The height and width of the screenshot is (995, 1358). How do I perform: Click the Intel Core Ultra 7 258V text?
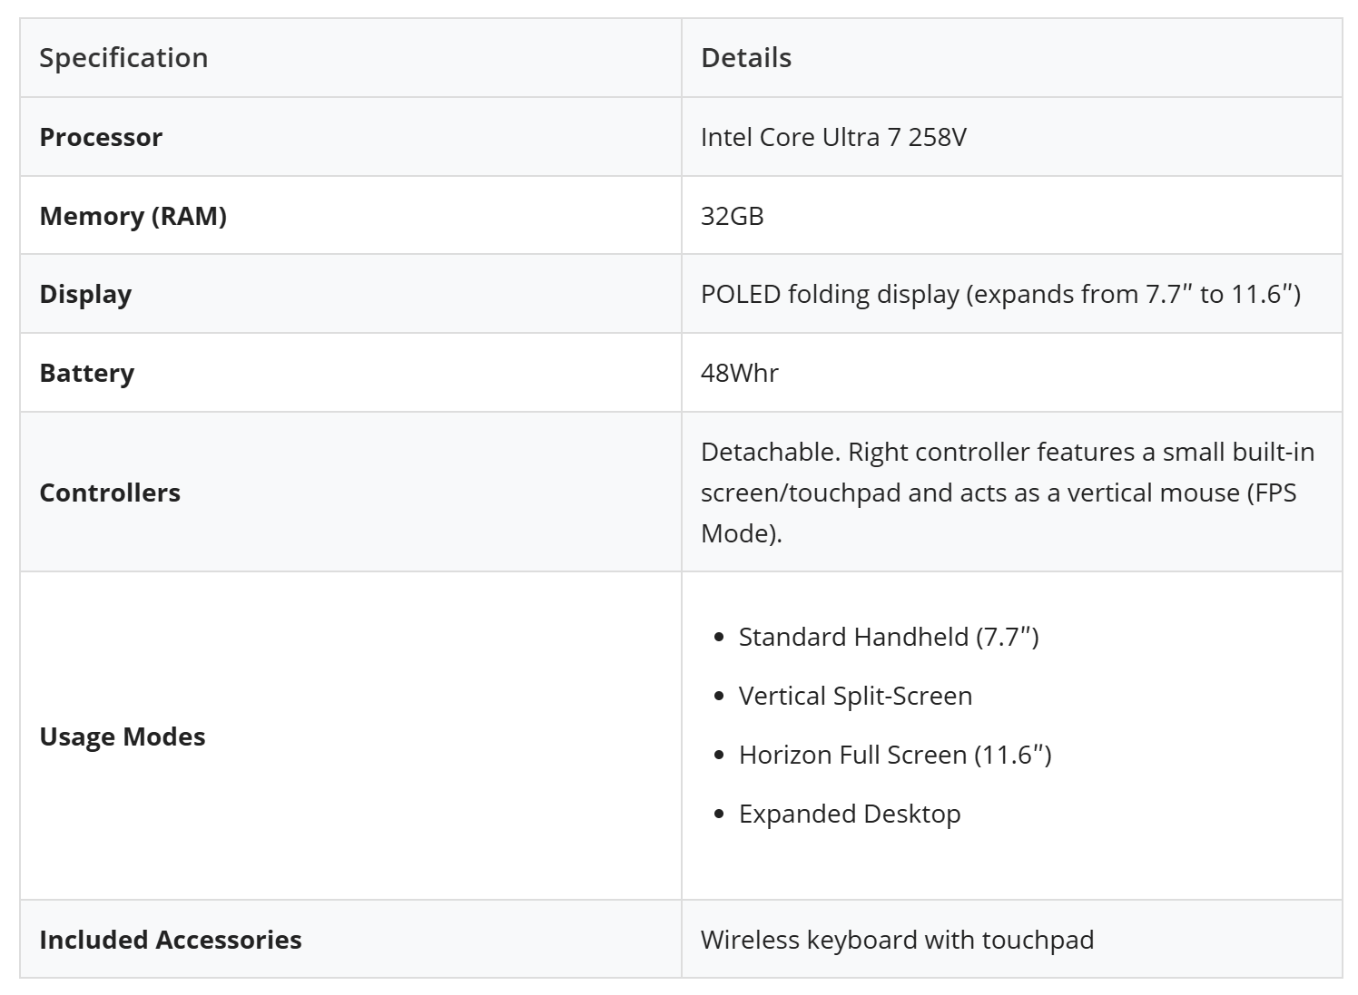point(833,137)
